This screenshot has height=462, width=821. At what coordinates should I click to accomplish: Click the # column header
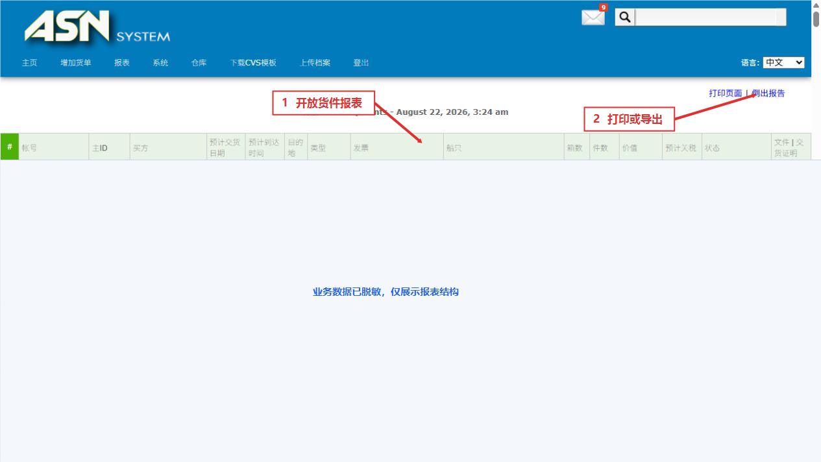coord(10,147)
